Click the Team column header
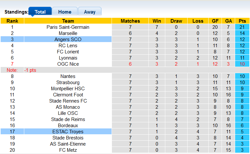This screenshot has width=250, height=154. 68,21
